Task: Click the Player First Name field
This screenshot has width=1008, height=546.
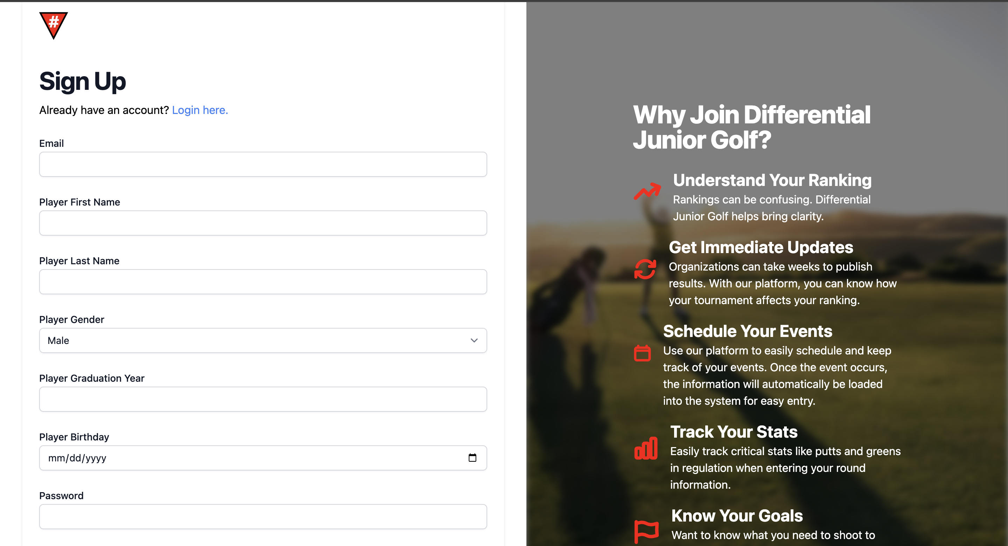Action: [x=263, y=223]
